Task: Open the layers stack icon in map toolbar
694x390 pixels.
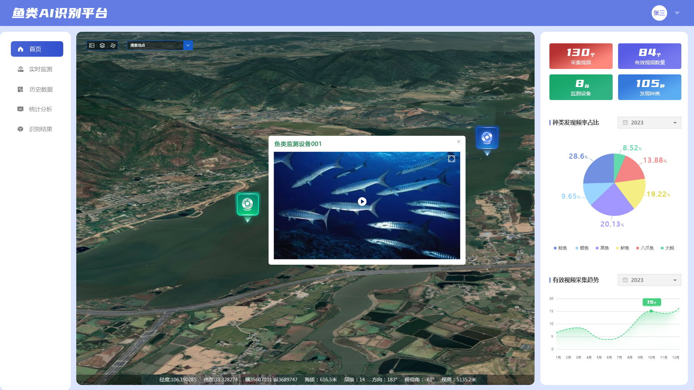Action: tap(102, 45)
